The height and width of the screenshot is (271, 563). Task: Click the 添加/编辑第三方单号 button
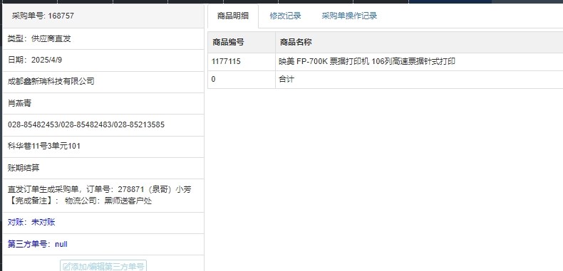(x=103, y=265)
